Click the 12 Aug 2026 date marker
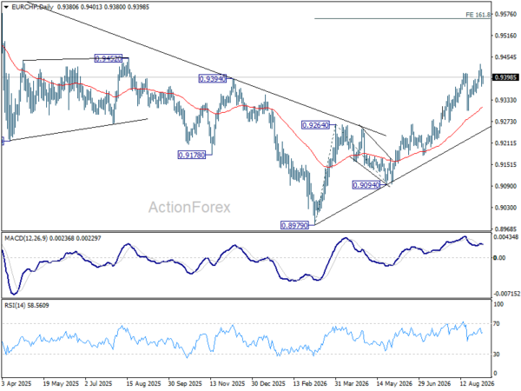 click(477, 383)
